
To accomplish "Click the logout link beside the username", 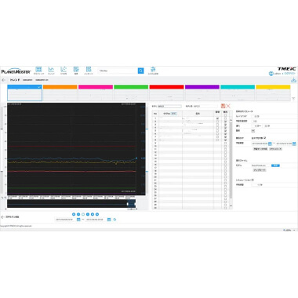I will (x=290, y=74).
